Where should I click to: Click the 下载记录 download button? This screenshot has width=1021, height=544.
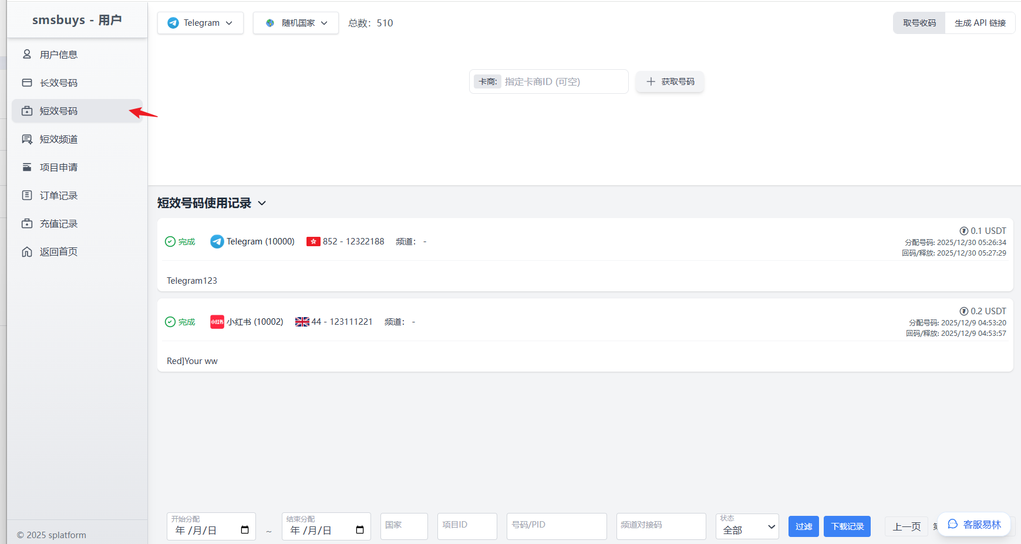click(x=847, y=526)
